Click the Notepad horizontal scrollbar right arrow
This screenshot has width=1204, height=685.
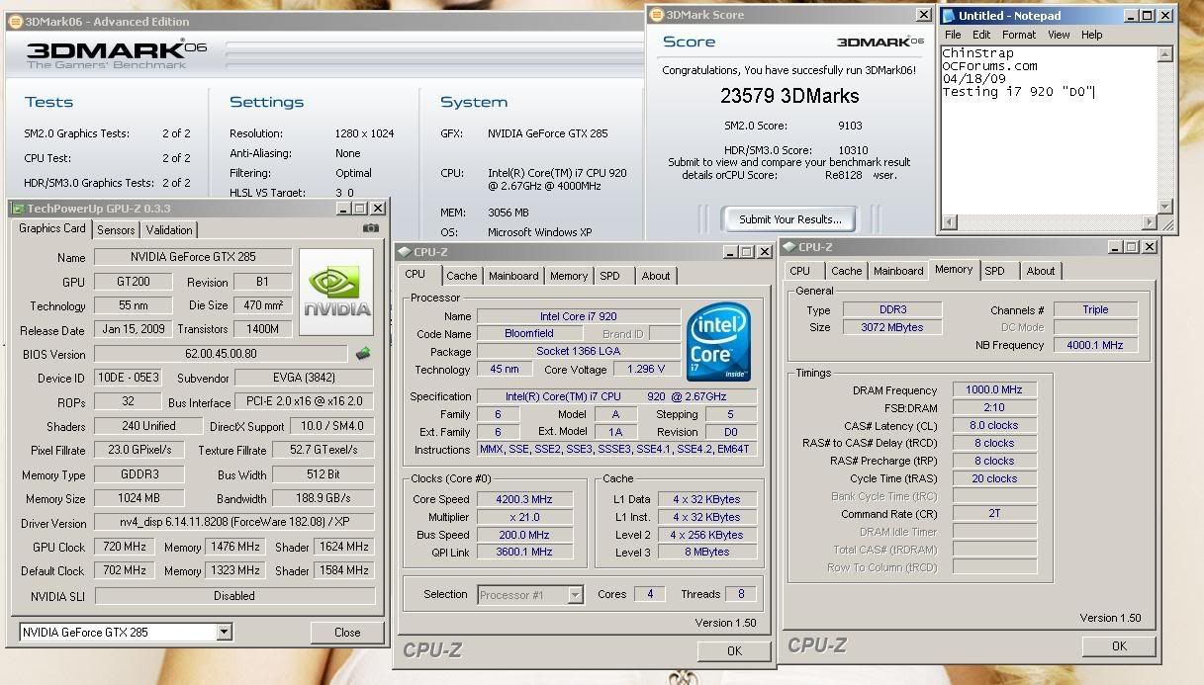1150,222
